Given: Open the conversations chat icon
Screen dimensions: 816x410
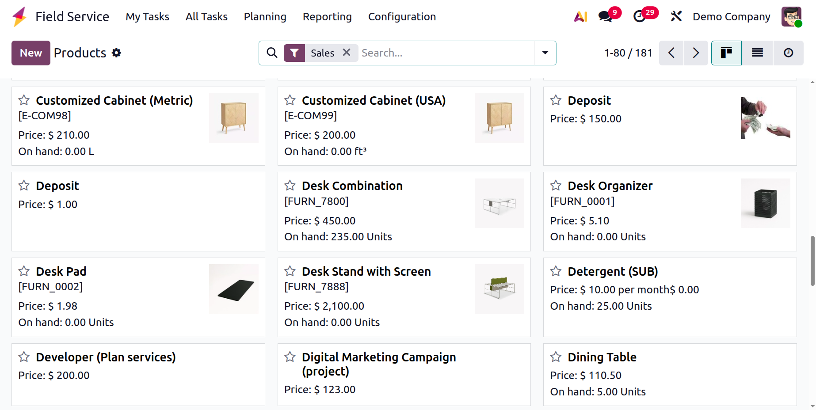Looking at the screenshot, I should tap(605, 17).
